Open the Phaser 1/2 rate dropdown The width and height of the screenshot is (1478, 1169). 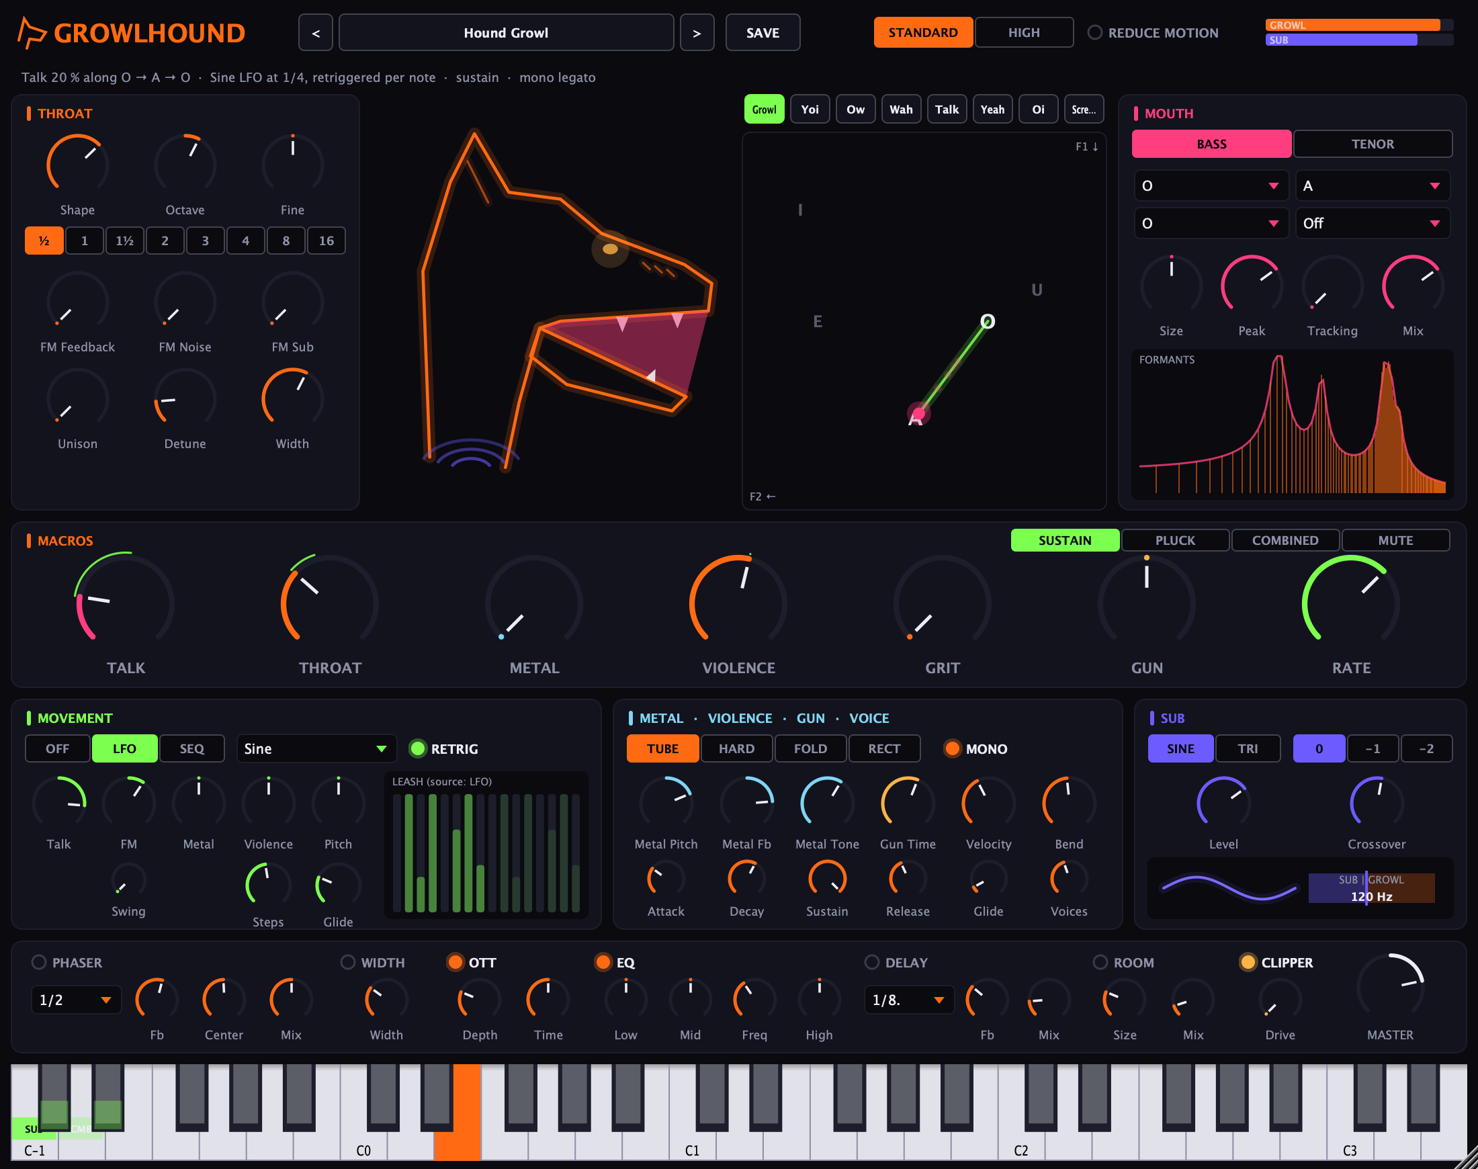[76, 1000]
